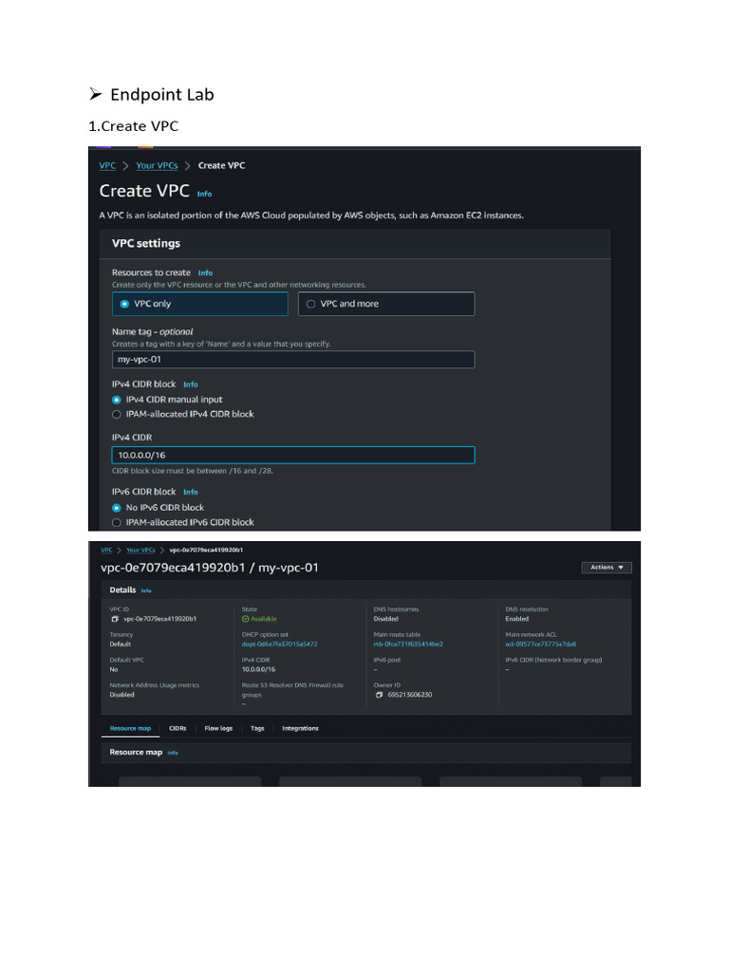Click the VPC ID text vpc-0e7079eca419920b1 in Details
Image resolution: width=729 pixels, height=972 pixels.
point(159,619)
